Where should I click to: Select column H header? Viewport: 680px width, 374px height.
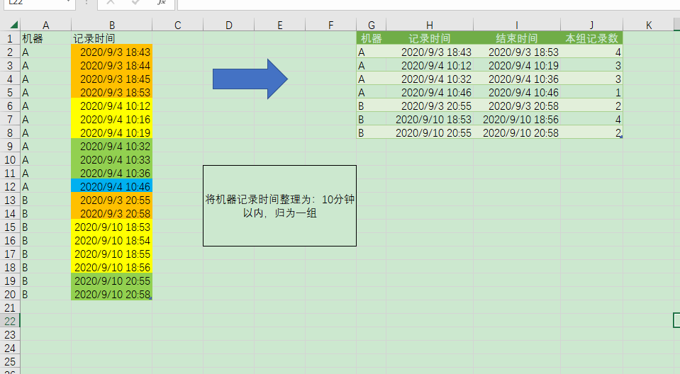point(429,25)
